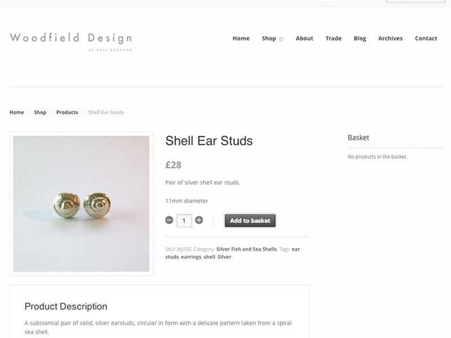
Task: Open the About page in the menu
Action: (304, 38)
